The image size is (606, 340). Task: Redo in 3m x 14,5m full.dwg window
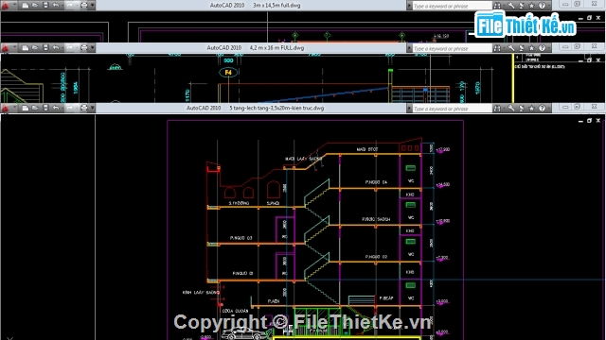pos(69,6)
